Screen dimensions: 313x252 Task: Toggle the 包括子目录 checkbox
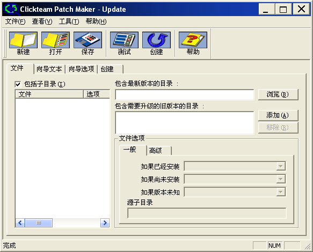(x=18, y=84)
